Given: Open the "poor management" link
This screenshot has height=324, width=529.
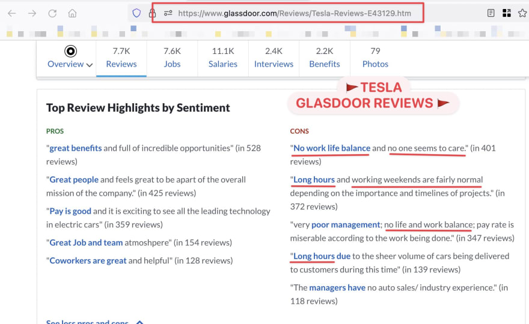Looking at the screenshot, I should pos(346,224).
